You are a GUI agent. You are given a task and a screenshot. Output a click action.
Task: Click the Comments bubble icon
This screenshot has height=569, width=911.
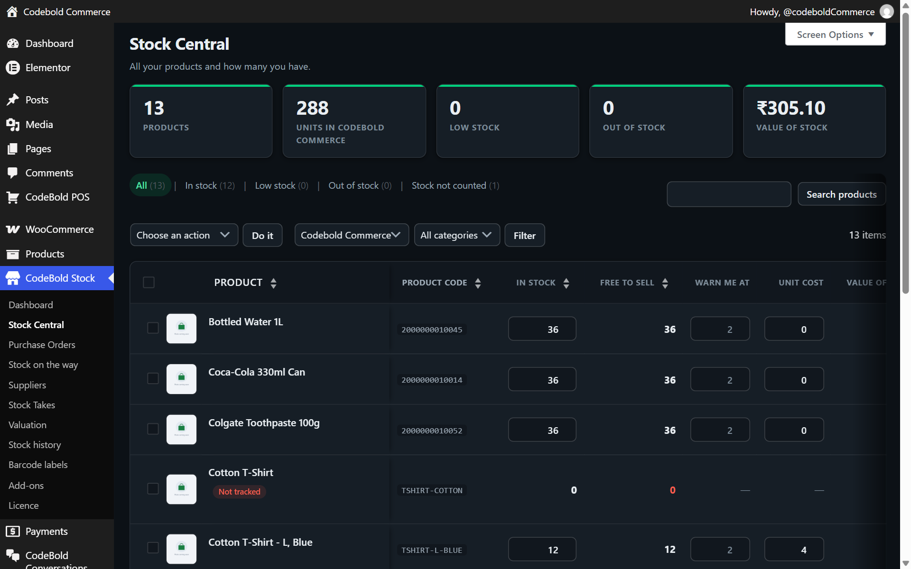pyautogui.click(x=13, y=173)
